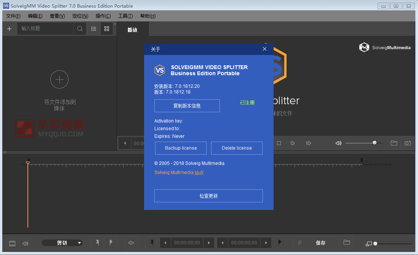Open the 定位(N) menu
The height and width of the screenshot is (255, 418).
click(80, 16)
